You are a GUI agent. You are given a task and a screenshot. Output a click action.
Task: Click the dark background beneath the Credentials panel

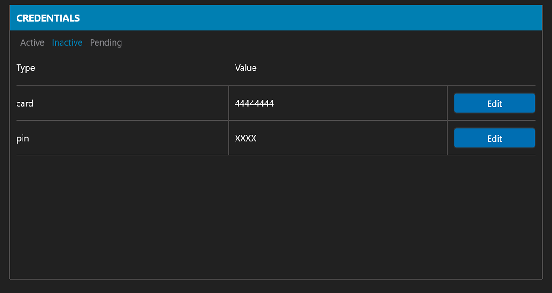click(x=276, y=286)
